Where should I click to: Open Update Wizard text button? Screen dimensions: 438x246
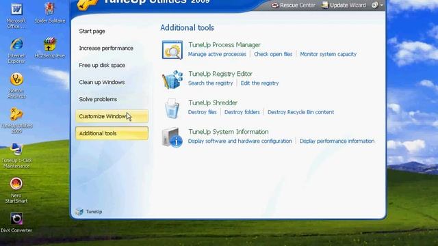click(348, 5)
